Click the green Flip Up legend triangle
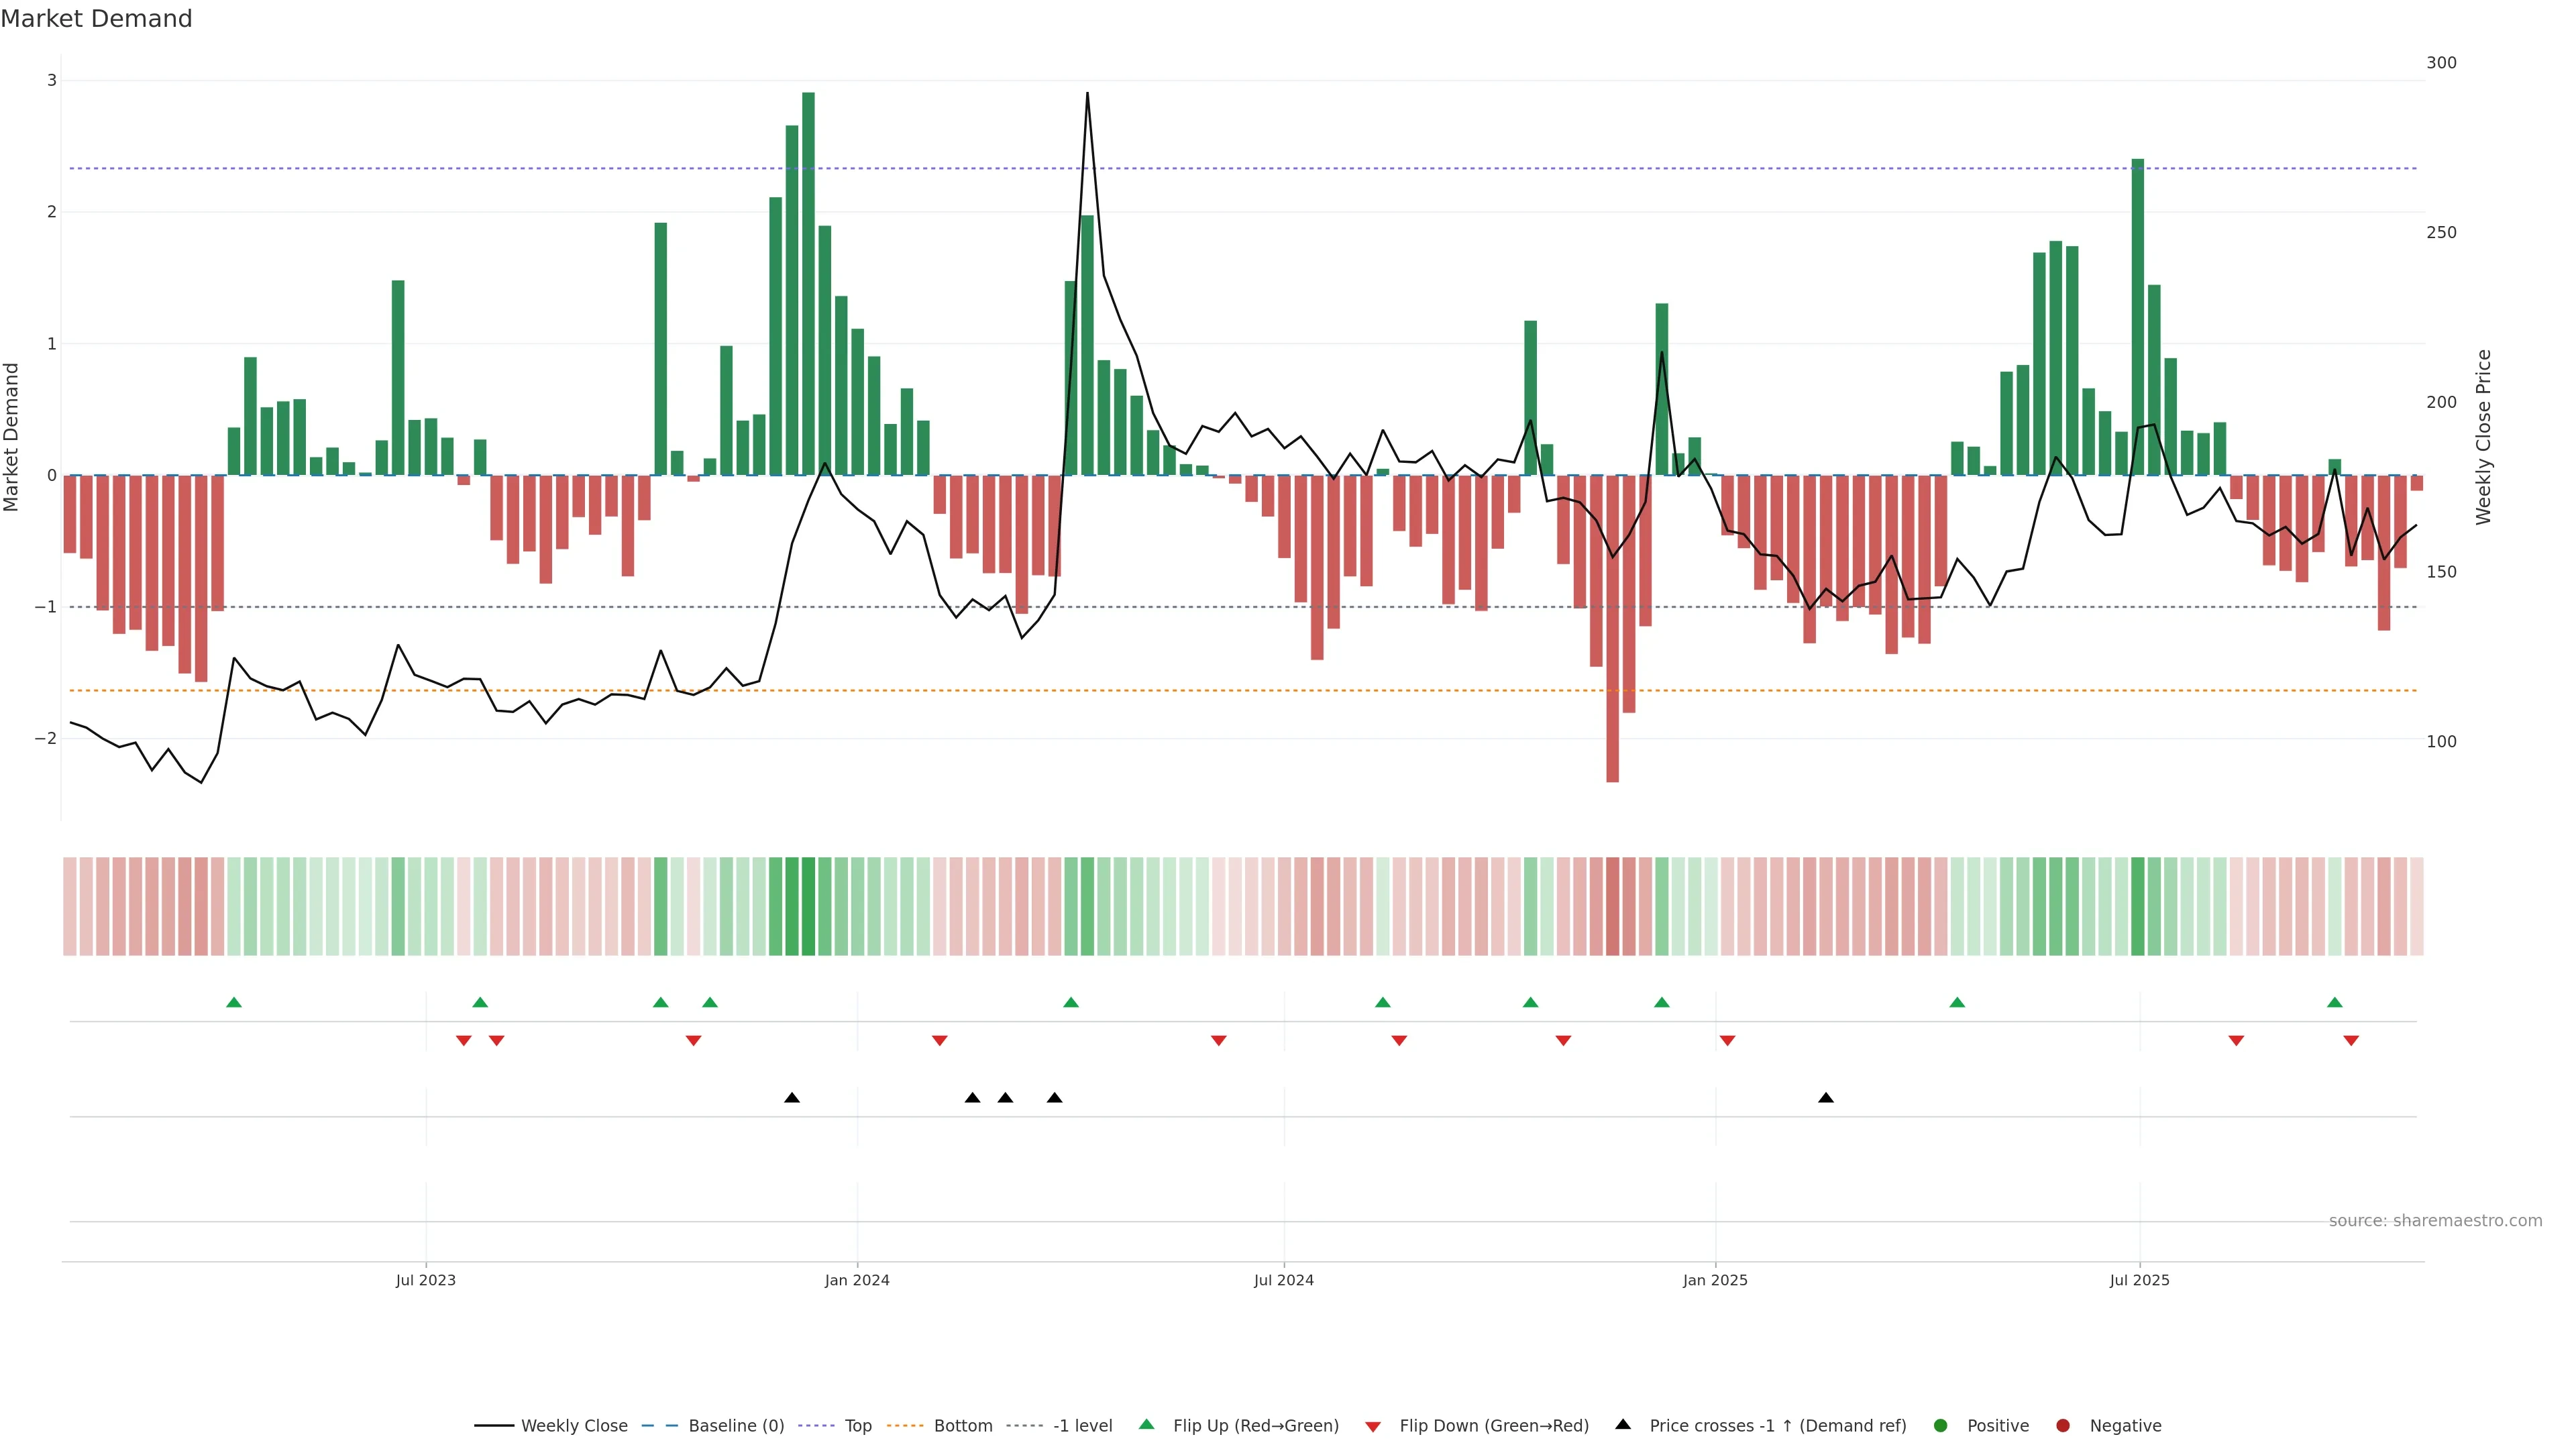This screenshot has height=1449, width=2576. click(x=1146, y=1424)
